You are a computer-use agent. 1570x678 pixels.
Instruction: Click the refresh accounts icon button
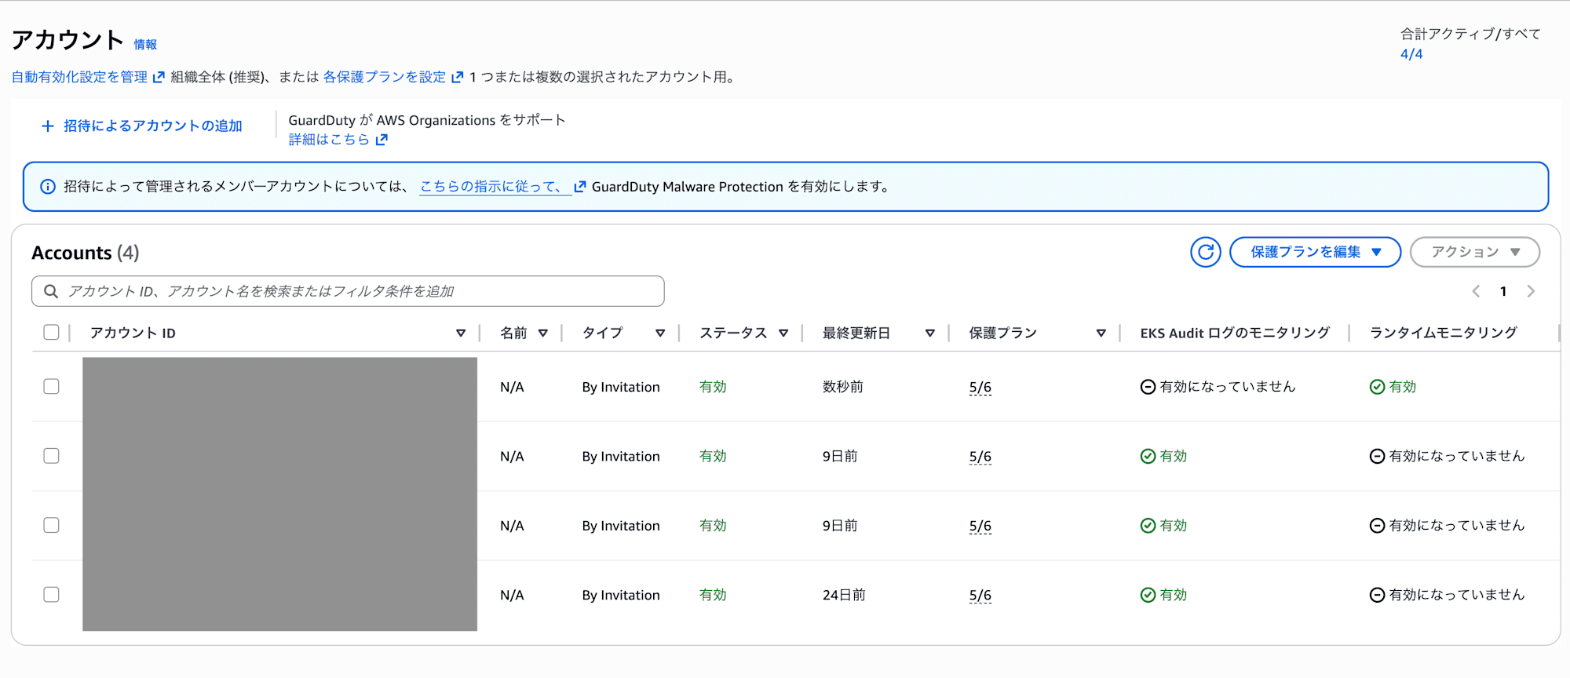coord(1205,252)
